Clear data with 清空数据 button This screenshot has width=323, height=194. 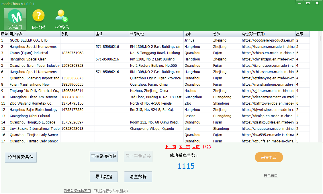coord(138,177)
